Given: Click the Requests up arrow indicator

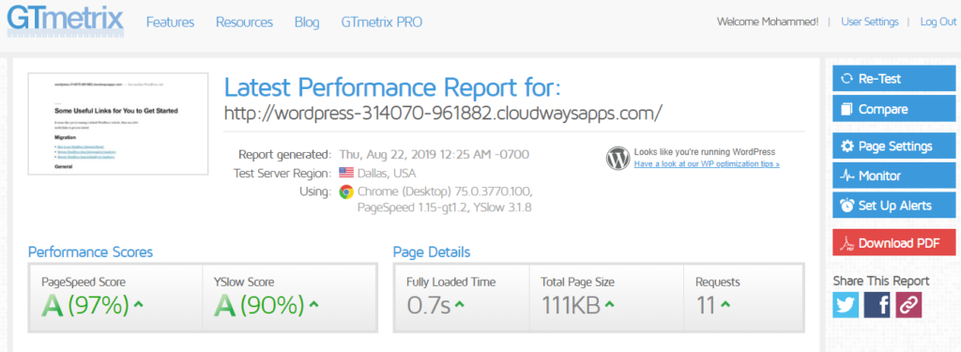Looking at the screenshot, I should tap(725, 304).
